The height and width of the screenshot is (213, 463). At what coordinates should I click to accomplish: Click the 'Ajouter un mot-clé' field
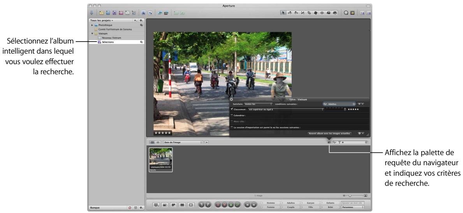(x=352, y=203)
